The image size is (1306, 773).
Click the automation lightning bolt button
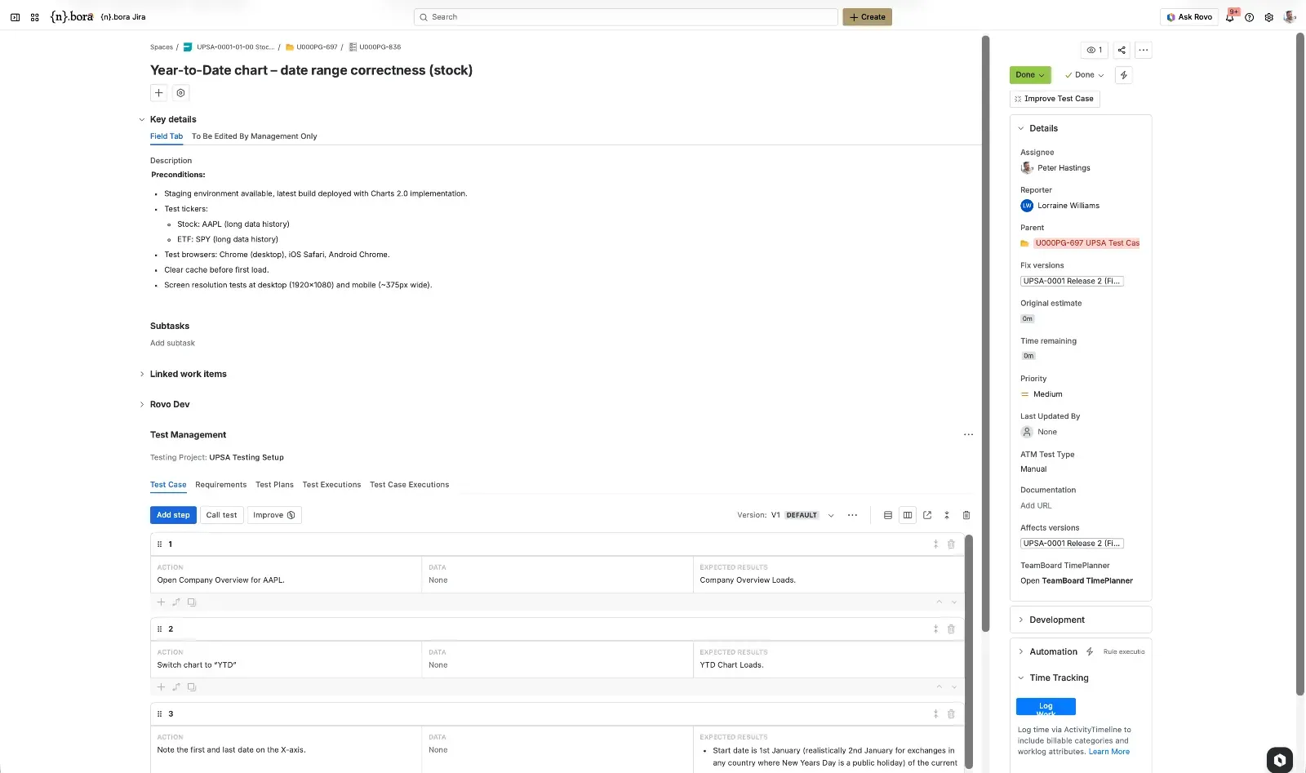point(1124,75)
